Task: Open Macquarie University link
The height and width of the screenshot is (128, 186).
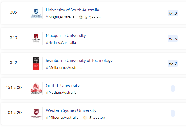Action: (66, 35)
